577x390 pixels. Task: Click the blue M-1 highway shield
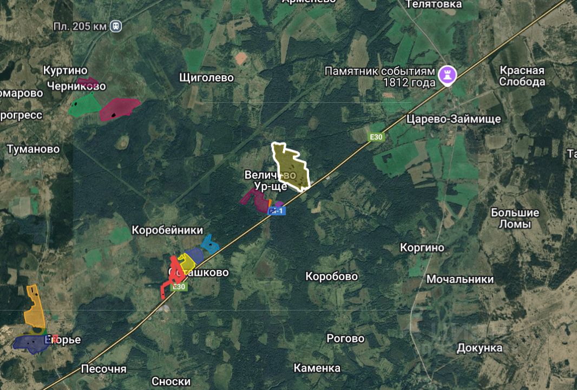[x=277, y=211]
